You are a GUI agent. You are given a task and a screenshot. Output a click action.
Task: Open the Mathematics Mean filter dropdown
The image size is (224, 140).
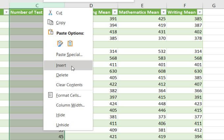pos(163,12)
